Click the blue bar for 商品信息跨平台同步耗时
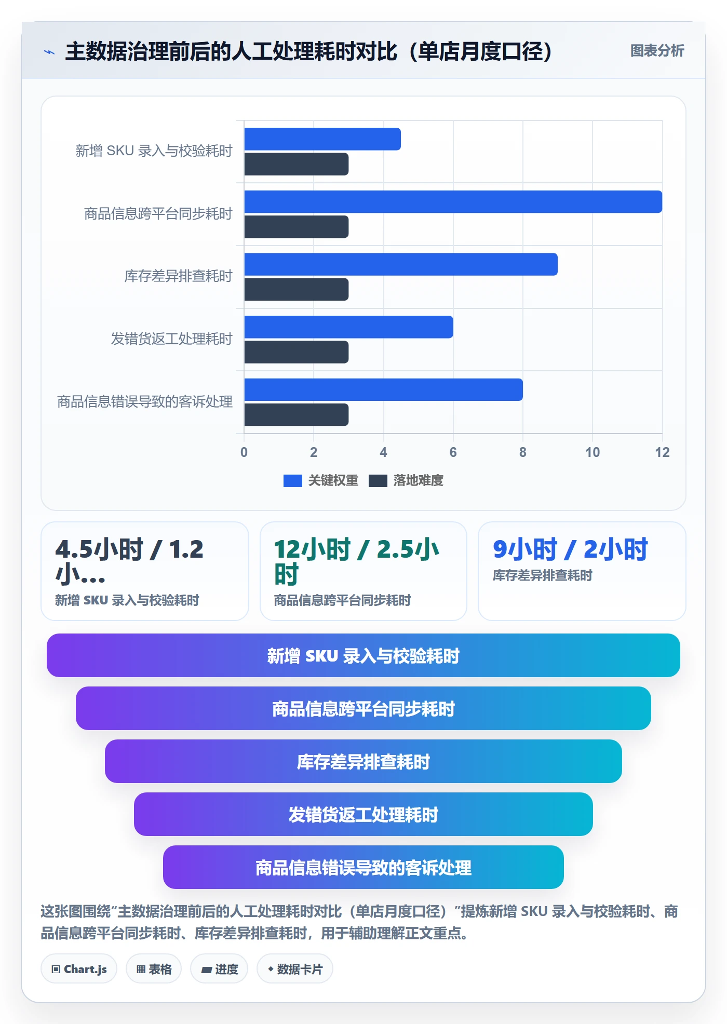The height and width of the screenshot is (1024, 727). pyautogui.click(x=453, y=201)
